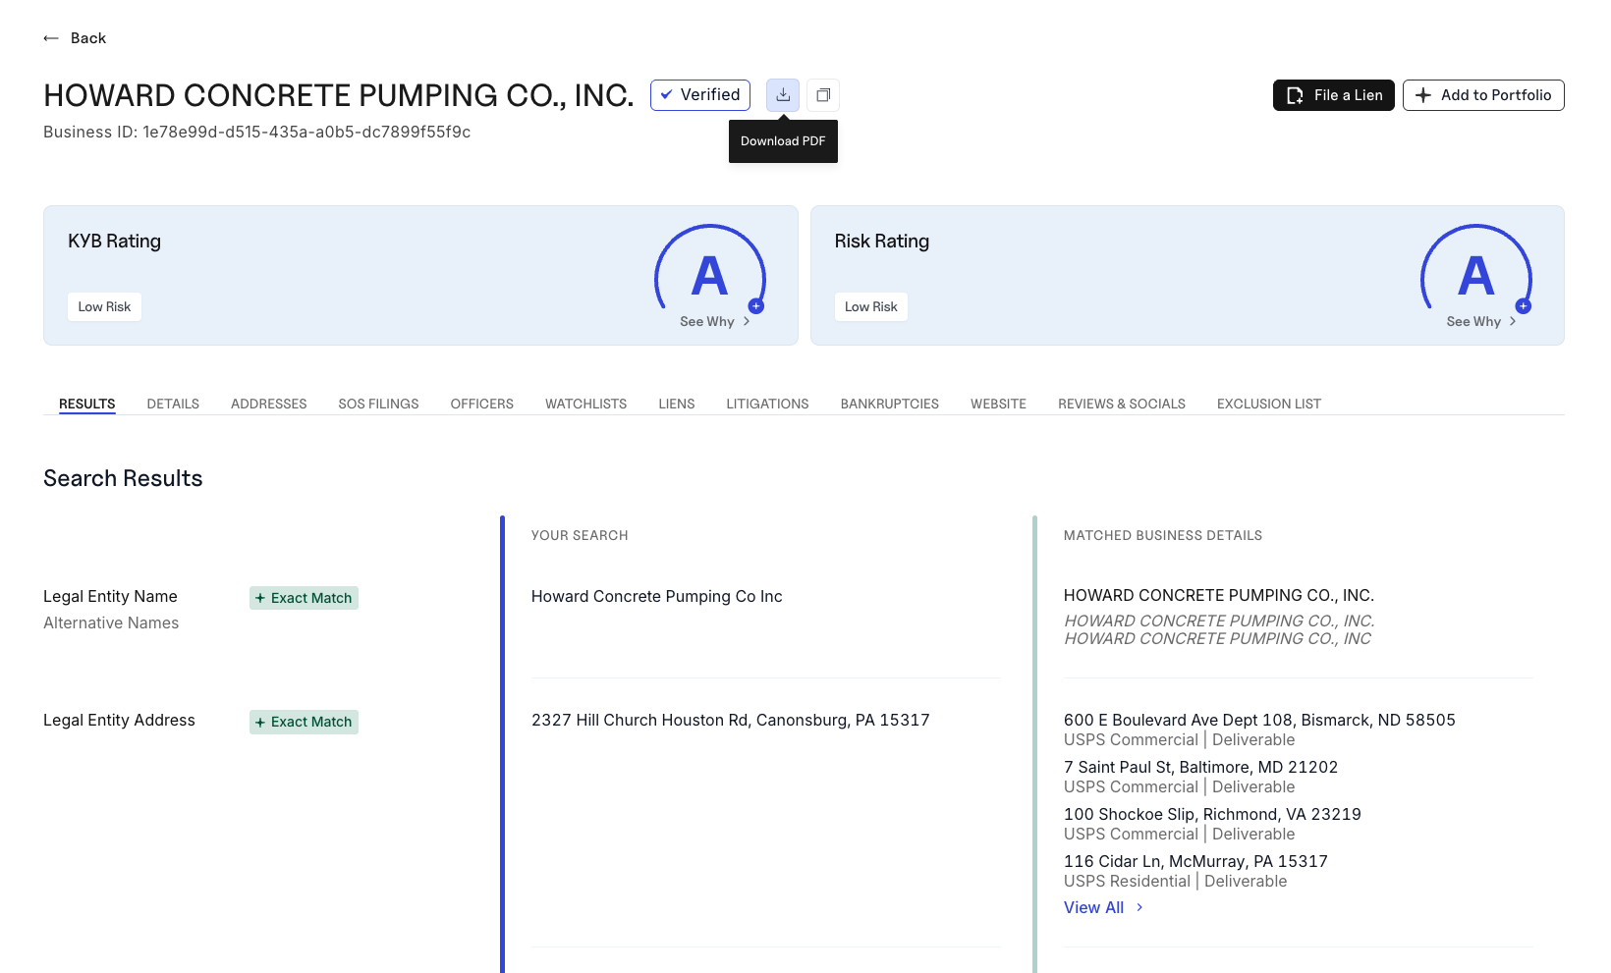The image size is (1611, 973).
Task: Click USPS Residential | Deliverable status line
Action: pyautogui.click(x=1176, y=882)
